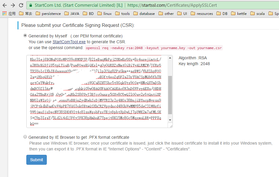Click the 'Algorithm :RSA' text
Image resolution: width=279 pixels, height=177 pixels.
(193, 58)
